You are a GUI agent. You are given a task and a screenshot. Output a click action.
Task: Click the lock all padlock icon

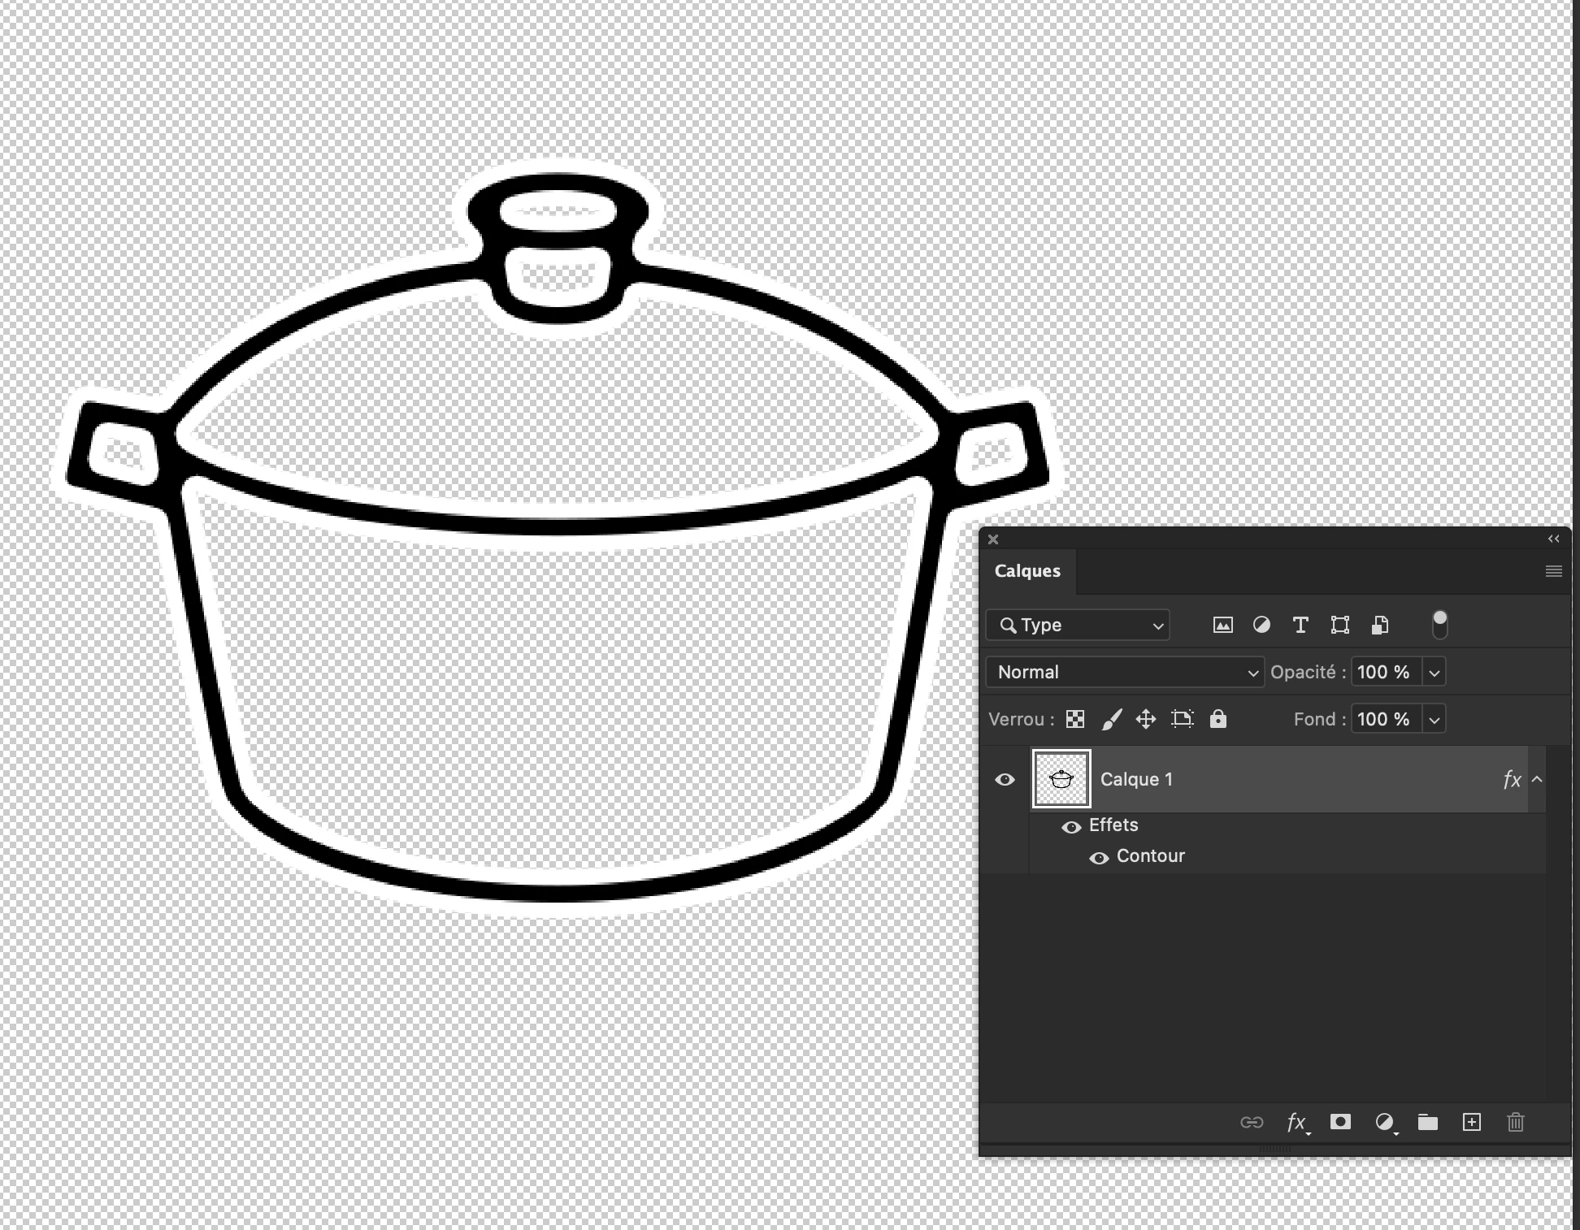[x=1218, y=719]
